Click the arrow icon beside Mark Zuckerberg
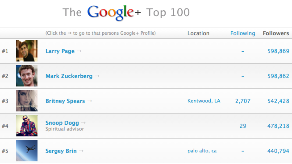 [97, 76]
